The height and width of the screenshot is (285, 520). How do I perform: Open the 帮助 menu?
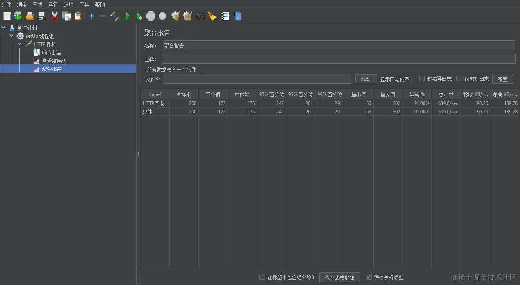[x=100, y=5]
